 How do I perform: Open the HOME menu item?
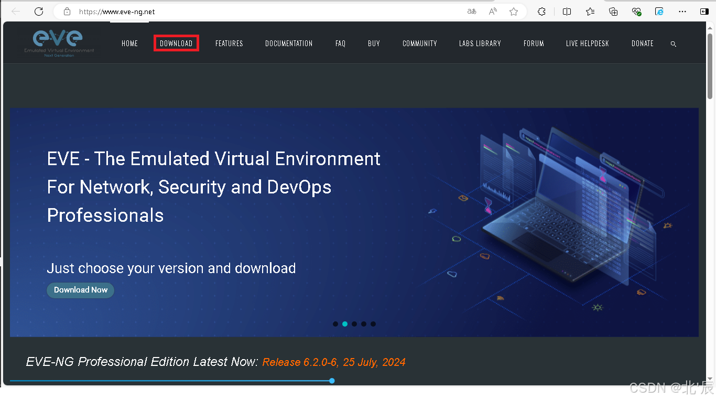(x=129, y=44)
